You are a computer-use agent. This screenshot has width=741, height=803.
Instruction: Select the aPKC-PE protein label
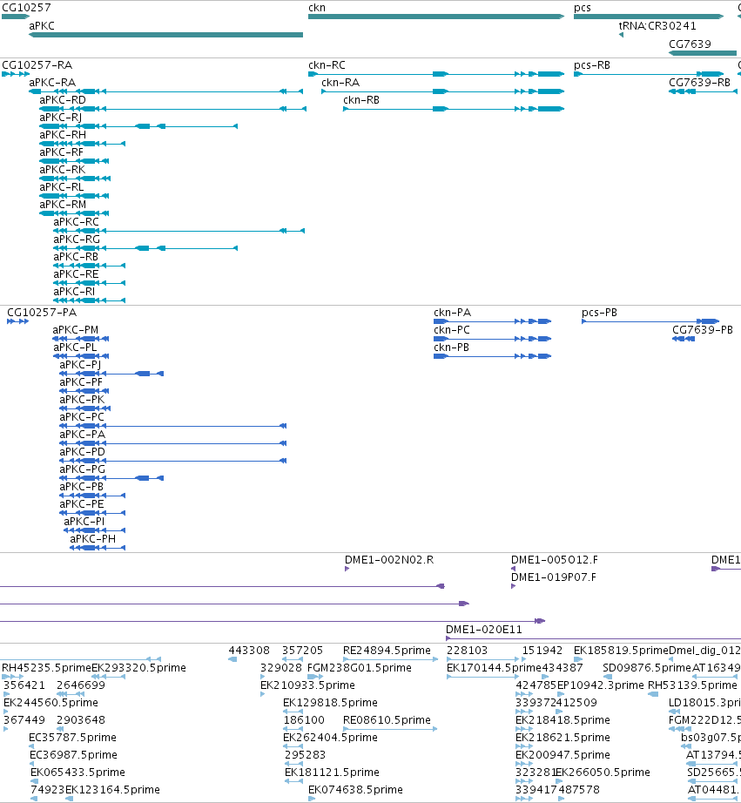pyautogui.click(x=82, y=504)
